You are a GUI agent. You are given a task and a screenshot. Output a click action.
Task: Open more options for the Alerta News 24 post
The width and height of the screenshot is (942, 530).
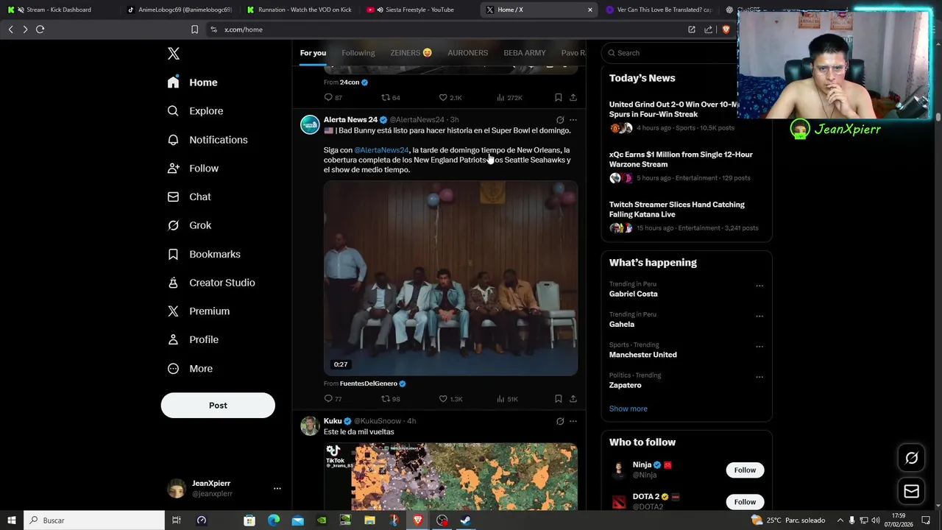click(573, 120)
